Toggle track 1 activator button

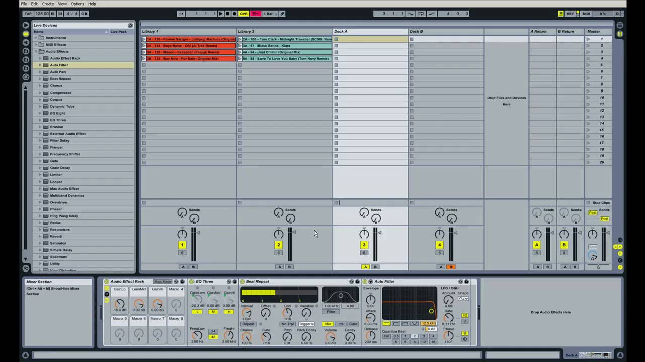tap(182, 245)
